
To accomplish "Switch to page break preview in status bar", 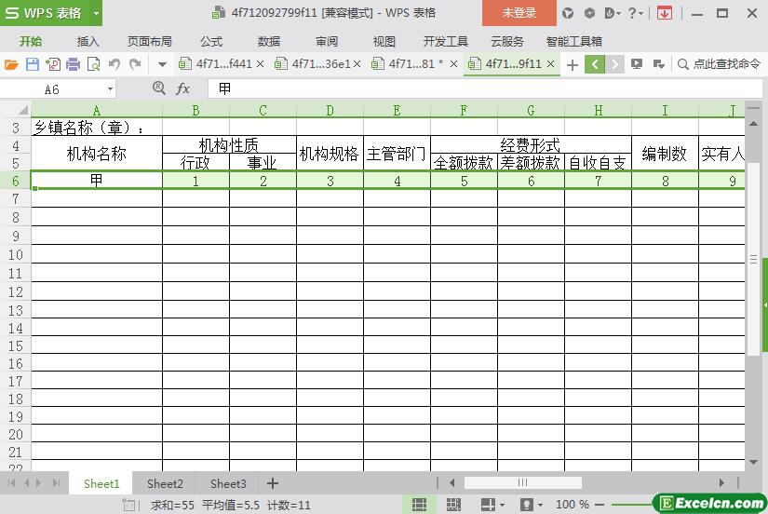I will coord(453,504).
